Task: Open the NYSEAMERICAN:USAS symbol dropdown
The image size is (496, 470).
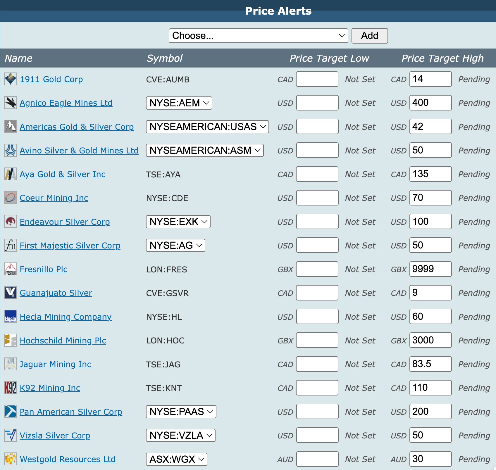Action: point(207,127)
